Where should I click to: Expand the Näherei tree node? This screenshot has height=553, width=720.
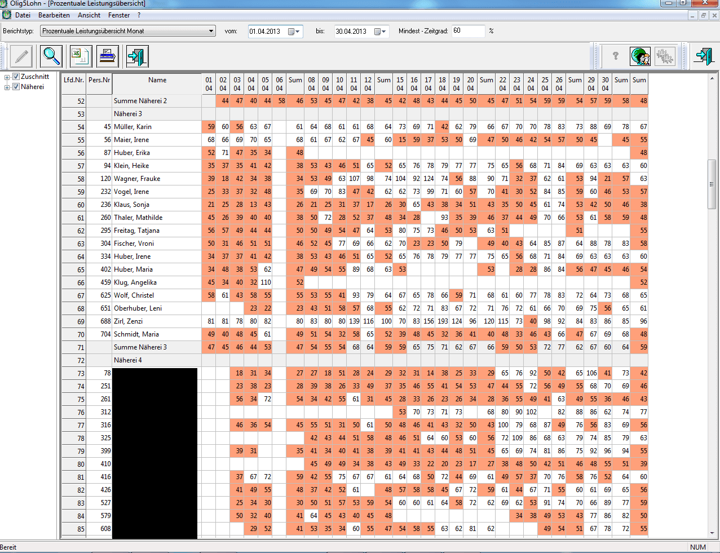tap(7, 87)
